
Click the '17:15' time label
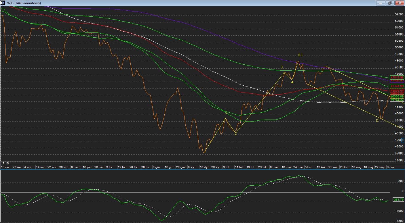[x=4, y=163]
